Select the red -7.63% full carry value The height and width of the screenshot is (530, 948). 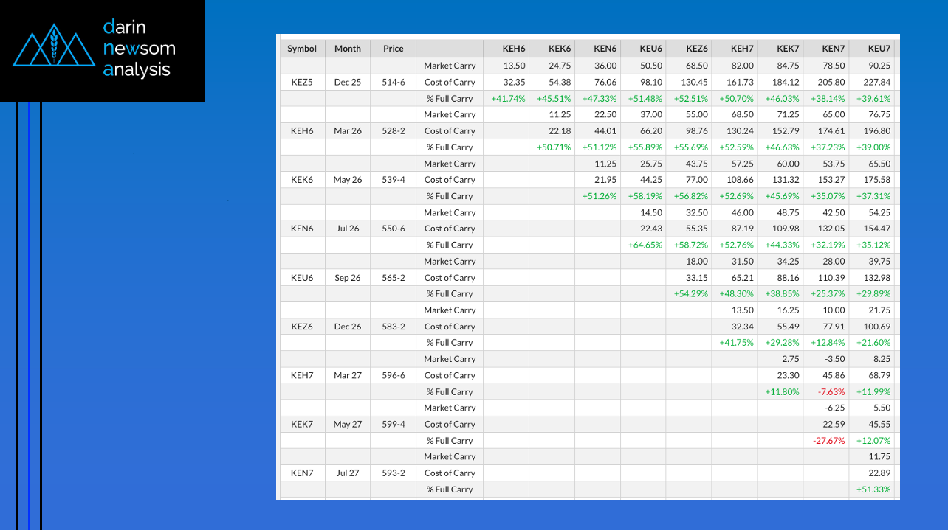pos(831,392)
